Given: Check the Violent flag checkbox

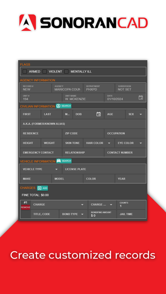Looking at the screenshot, I should click(x=44, y=71).
